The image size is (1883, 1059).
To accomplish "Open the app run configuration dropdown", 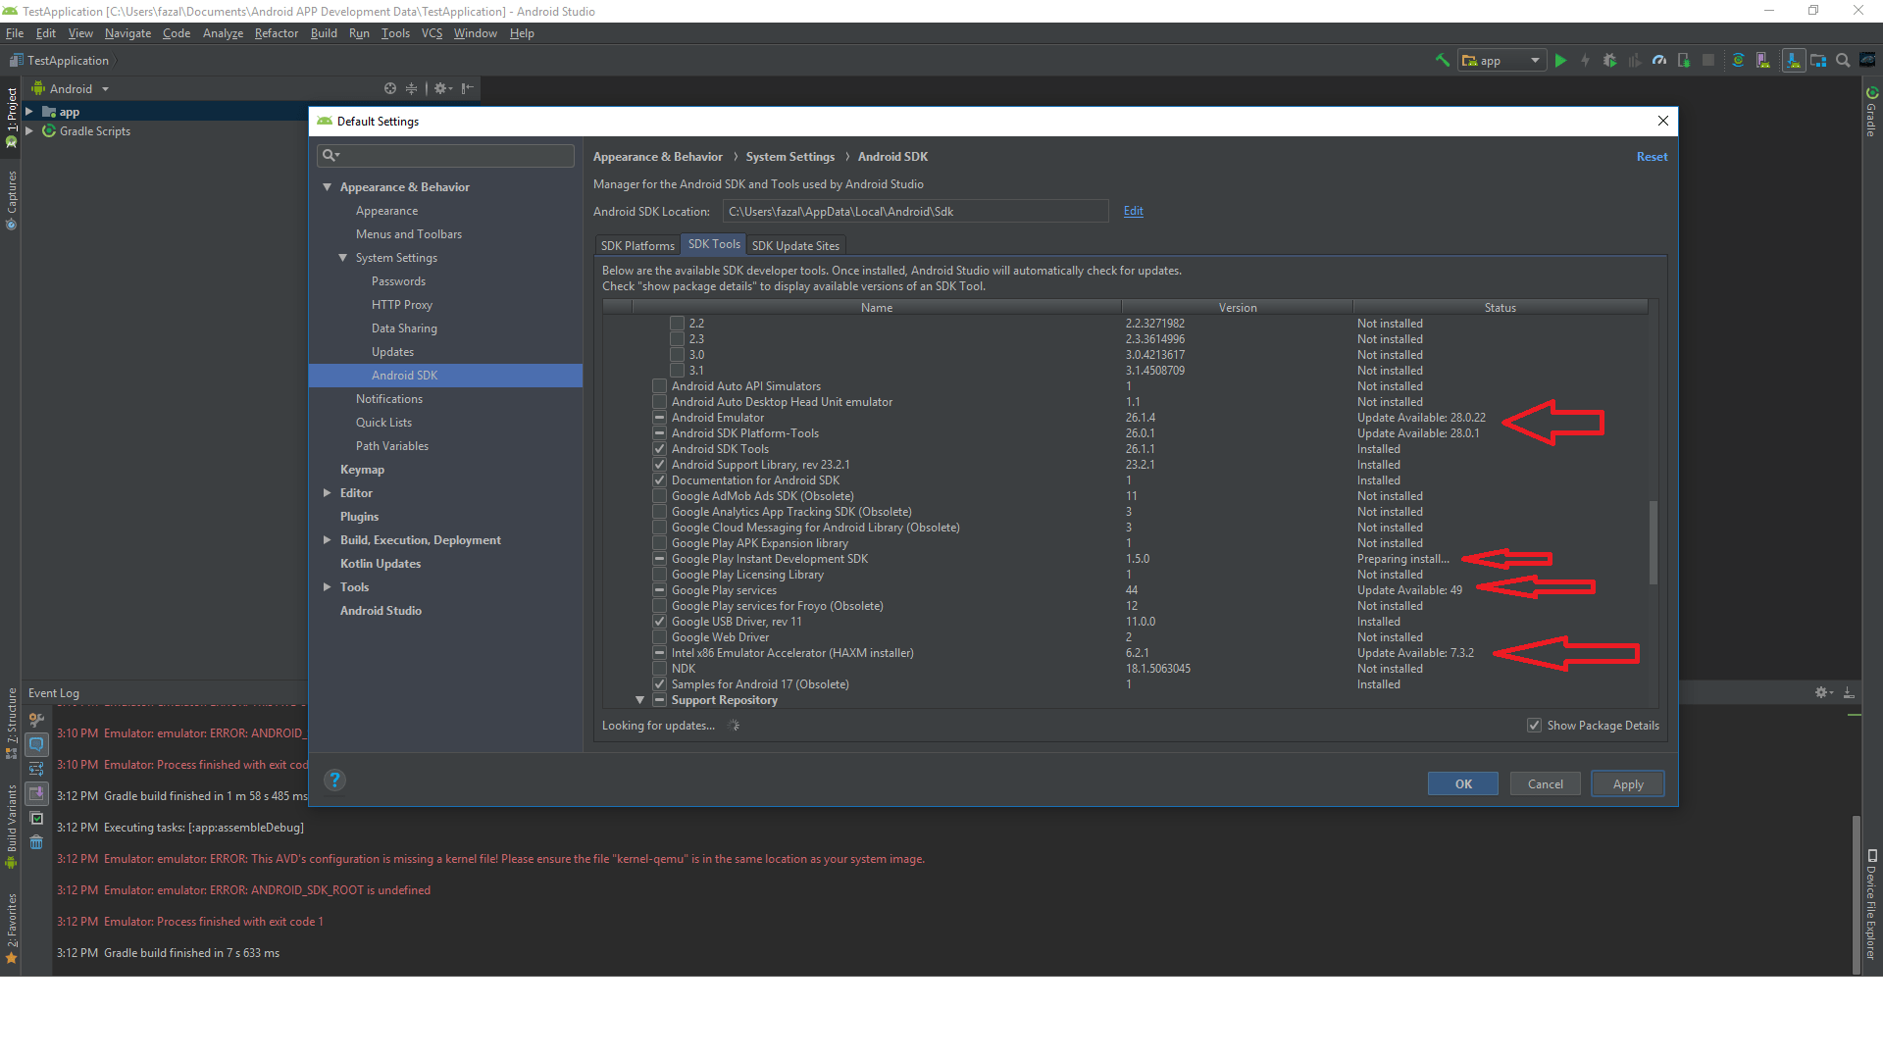I will point(1501,61).
